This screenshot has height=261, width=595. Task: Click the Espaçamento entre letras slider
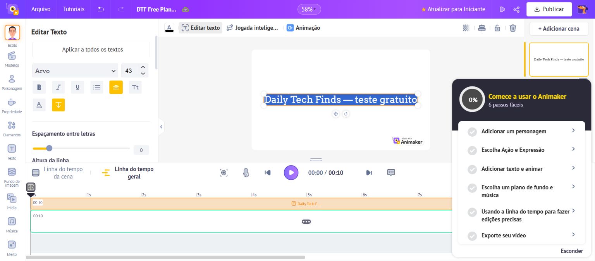point(81,148)
